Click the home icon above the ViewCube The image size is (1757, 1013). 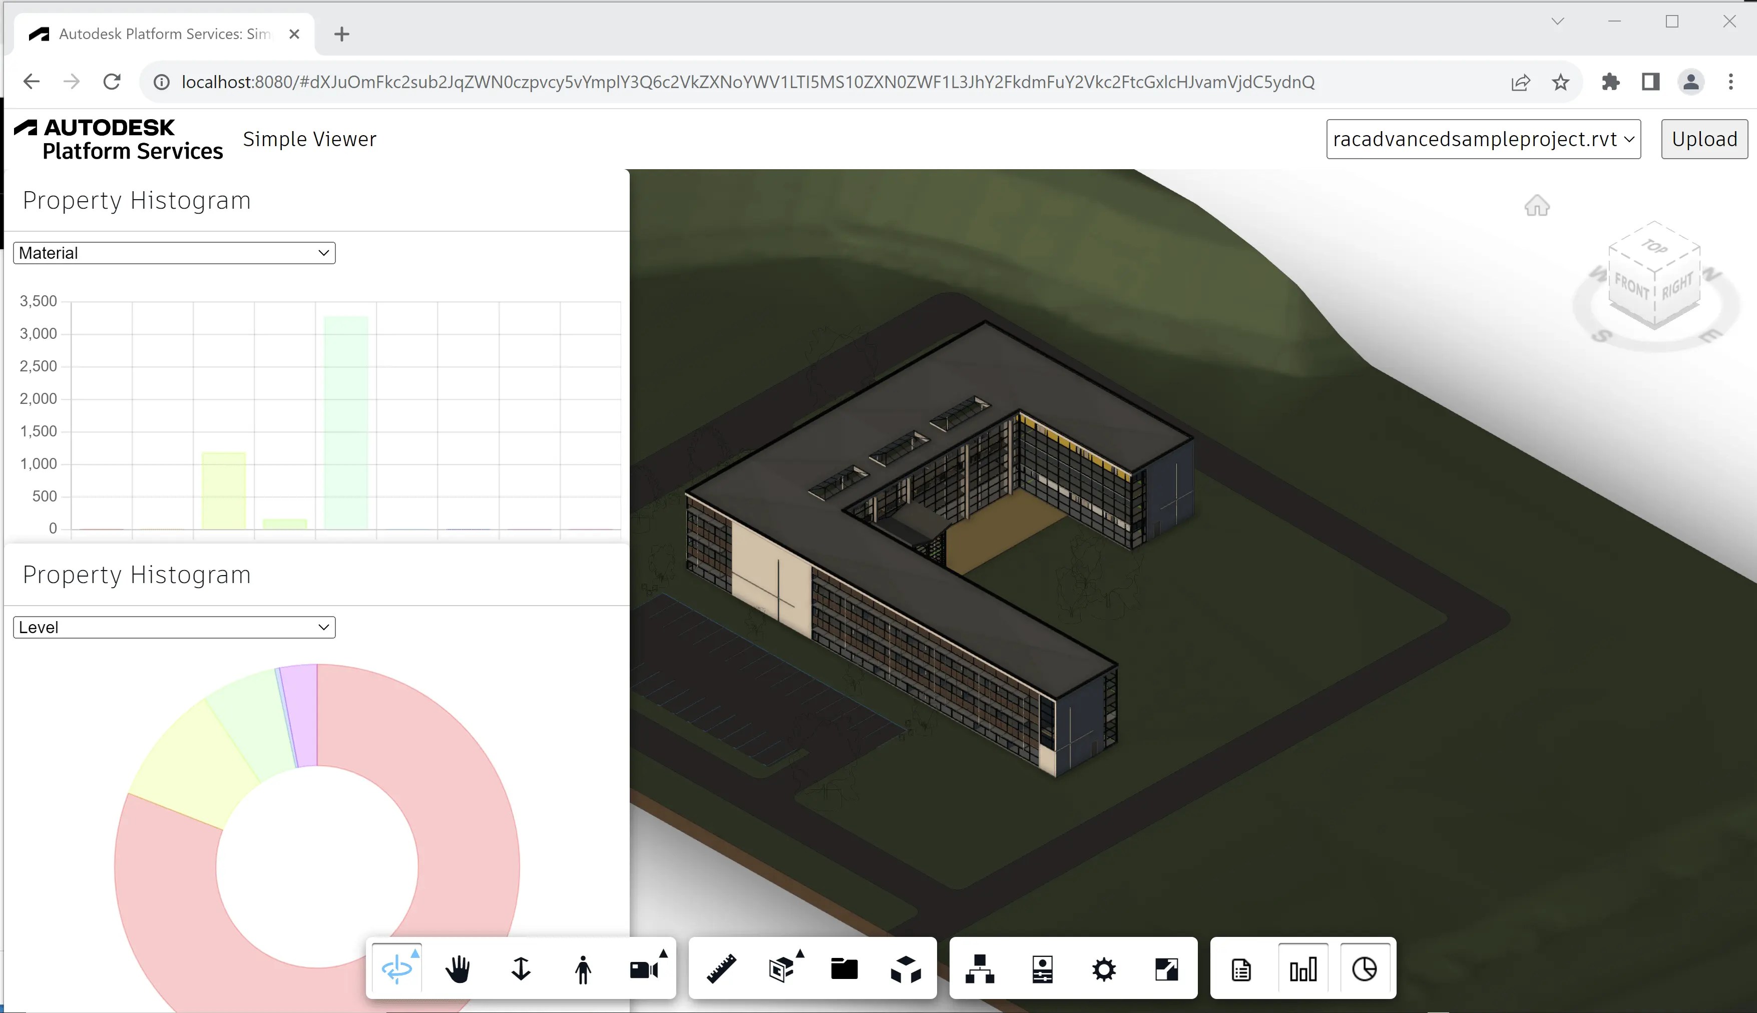[1538, 205]
